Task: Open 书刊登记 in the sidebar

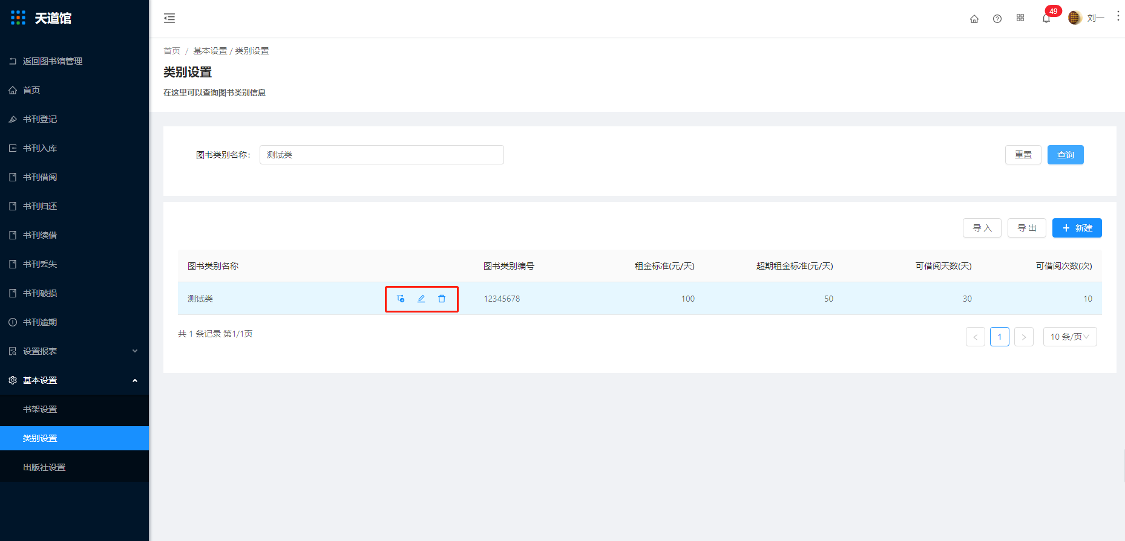Action: point(74,119)
